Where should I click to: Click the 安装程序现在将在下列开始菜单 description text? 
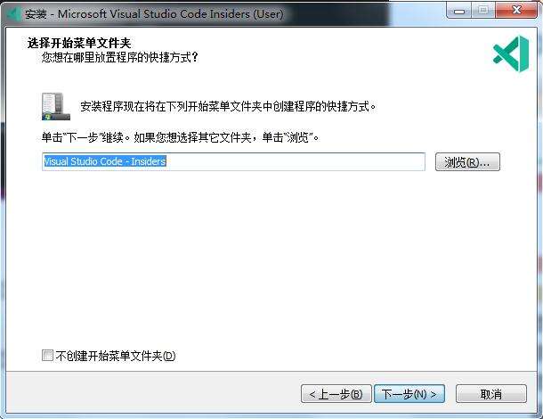[x=228, y=106]
